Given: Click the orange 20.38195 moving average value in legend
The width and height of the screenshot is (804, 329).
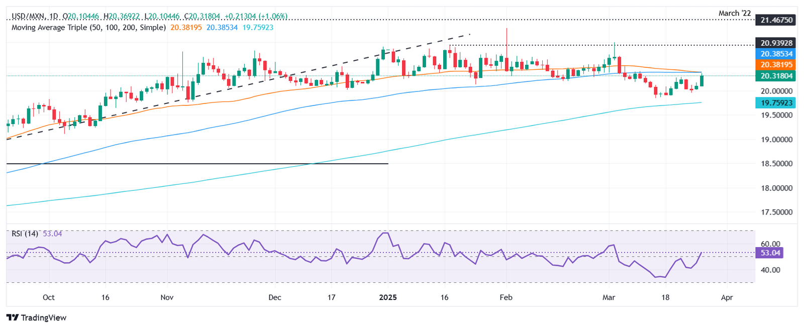Looking at the screenshot, I should pyautogui.click(x=186, y=28).
